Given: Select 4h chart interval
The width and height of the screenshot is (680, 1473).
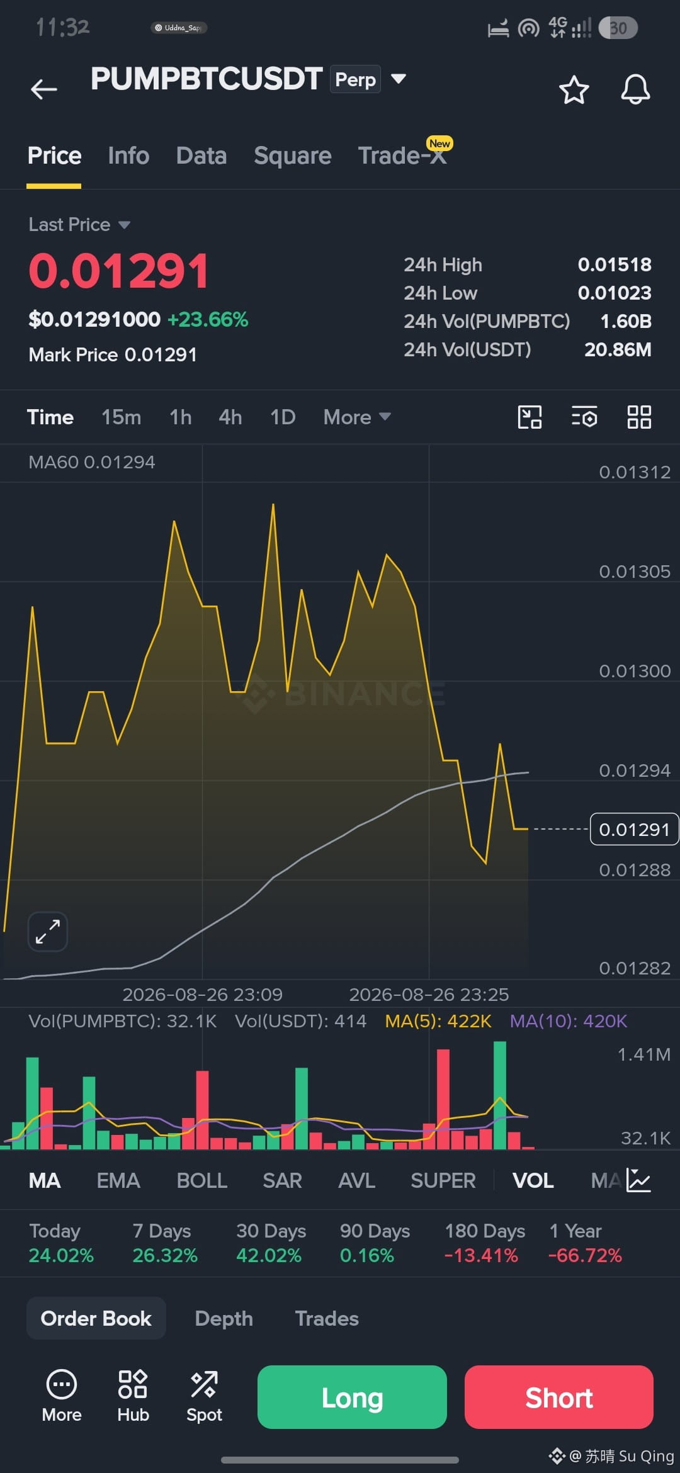Looking at the screenshot, I should point(230,417).
